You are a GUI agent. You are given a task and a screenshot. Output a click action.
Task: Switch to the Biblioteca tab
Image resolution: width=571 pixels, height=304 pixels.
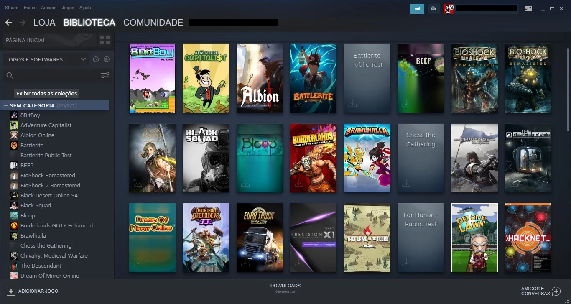point(89,23)
